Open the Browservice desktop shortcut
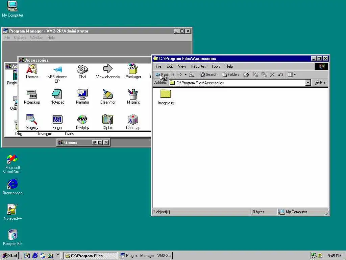This screenshot has width=346, height=260. [x=13, y=187]
